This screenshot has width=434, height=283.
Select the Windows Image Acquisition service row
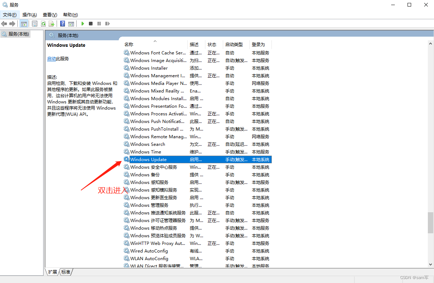197,60
